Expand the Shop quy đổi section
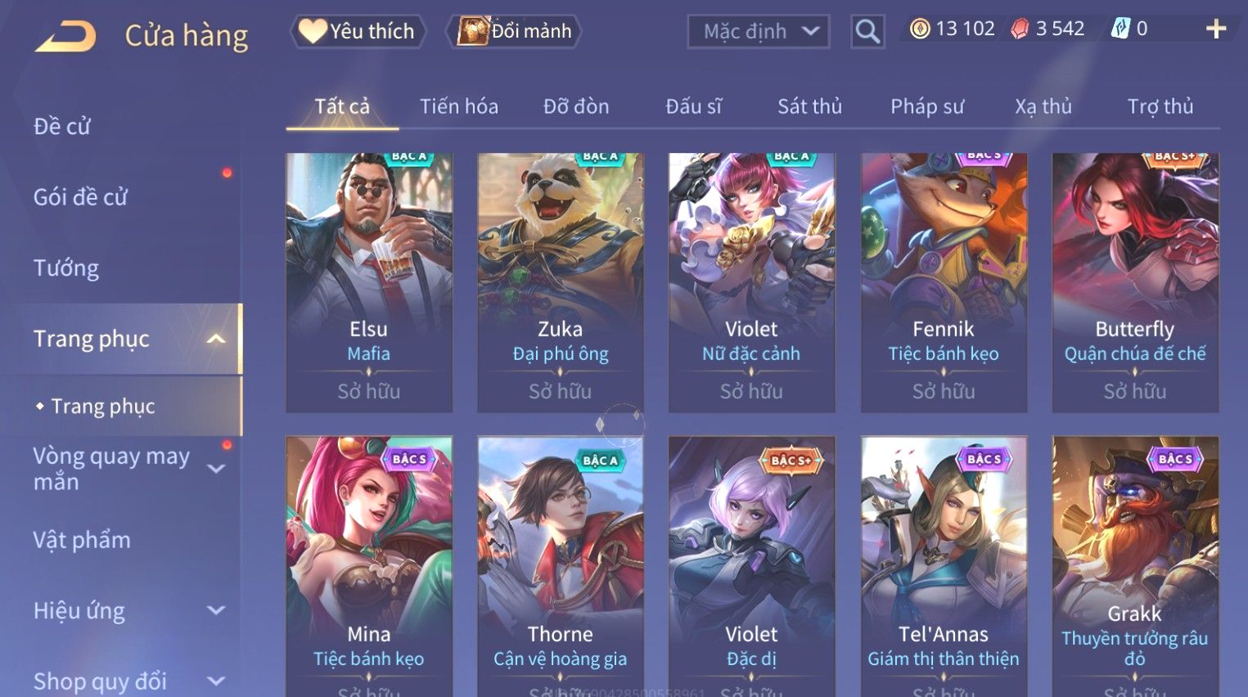 (216, 681)
